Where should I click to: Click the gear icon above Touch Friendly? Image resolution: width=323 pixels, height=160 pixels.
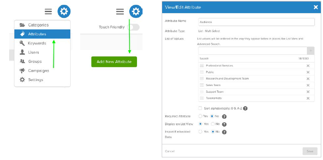[136, 11]
